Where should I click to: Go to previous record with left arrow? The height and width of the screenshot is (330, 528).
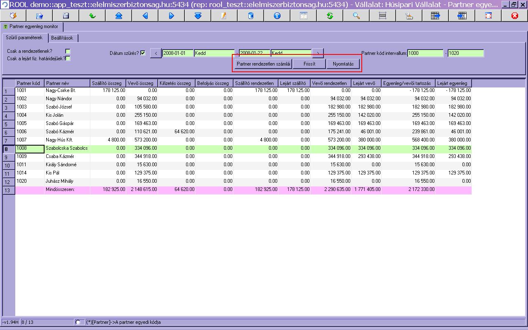pos(145,16)
